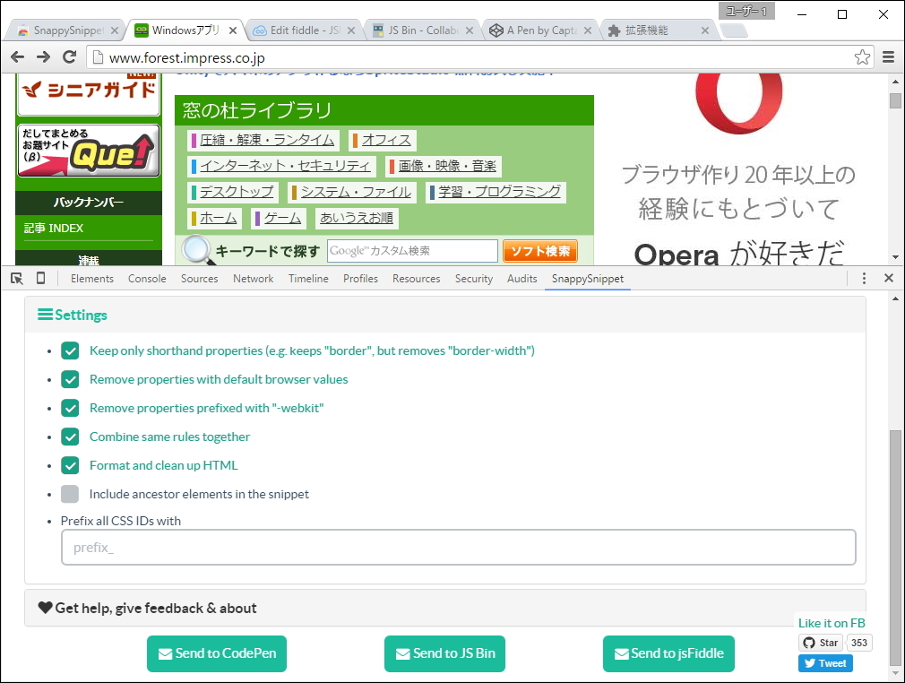This screenshot has height=683, width=905.
Task: Close the 拡張機能 tab
Action: click(x=705, y=30)
